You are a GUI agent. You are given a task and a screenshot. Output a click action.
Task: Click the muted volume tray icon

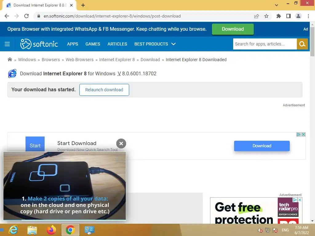[x=260, y=230]
